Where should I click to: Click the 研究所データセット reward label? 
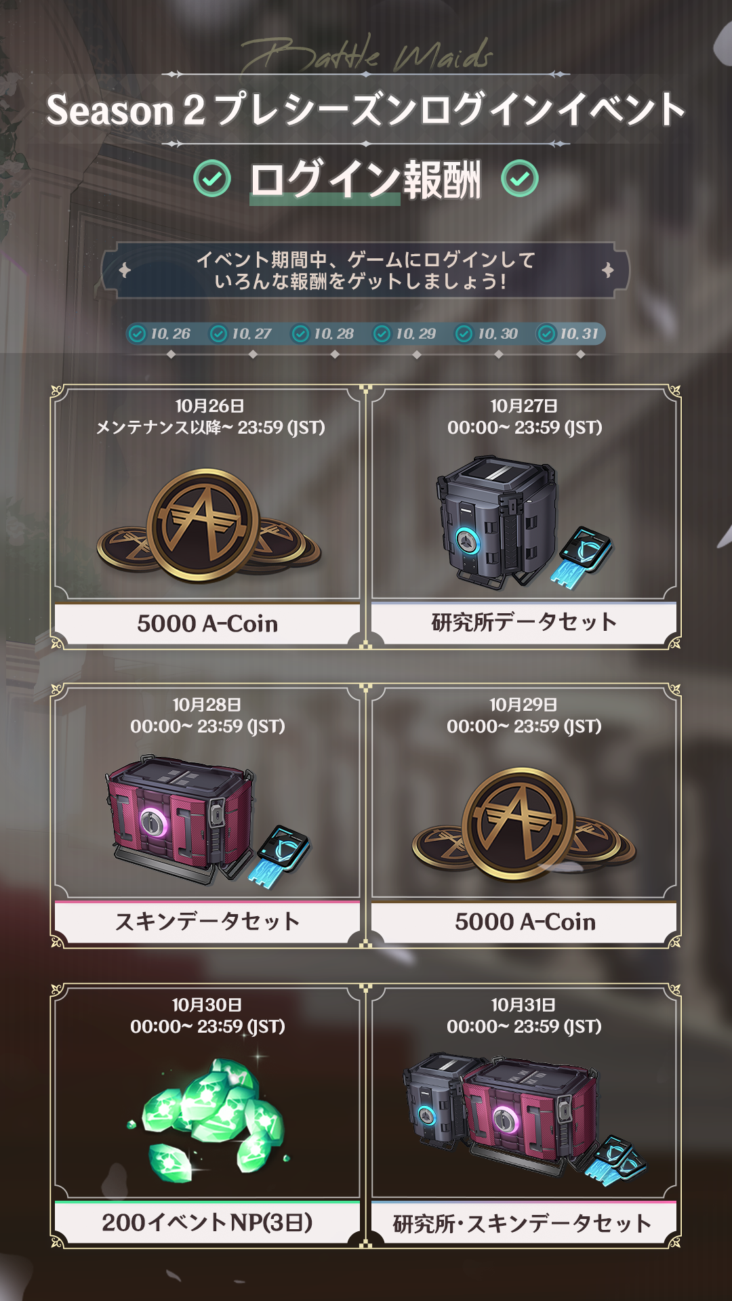[x=524, y=622]
